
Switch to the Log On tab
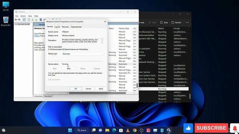(x=57, y=27)
